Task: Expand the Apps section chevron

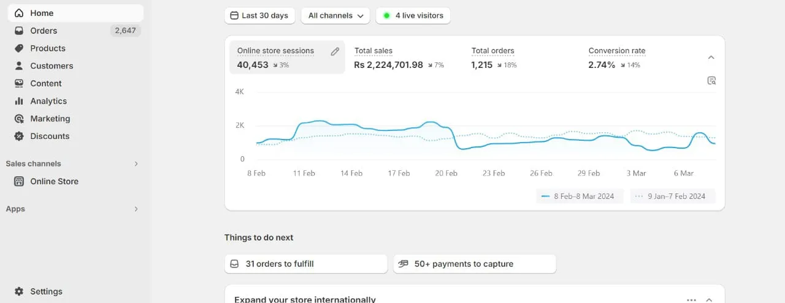Action: (x=136, y=209)
